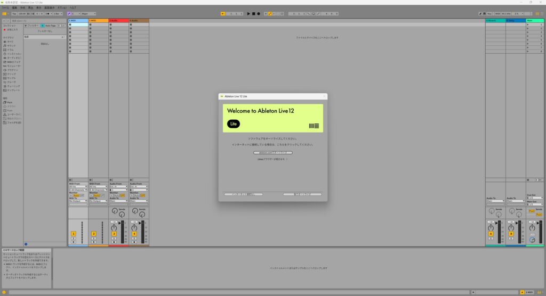Image resolution: width=546 pixels, height=296 pixels.
Task: Open the ファイル menu
Action: [5, 8]
